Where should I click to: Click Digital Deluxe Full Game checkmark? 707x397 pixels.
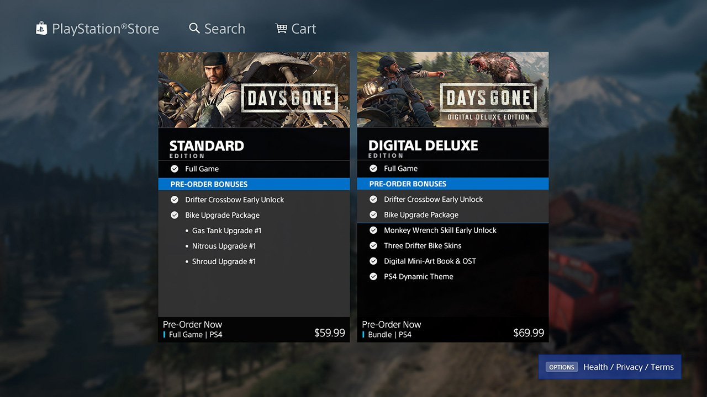373,168
